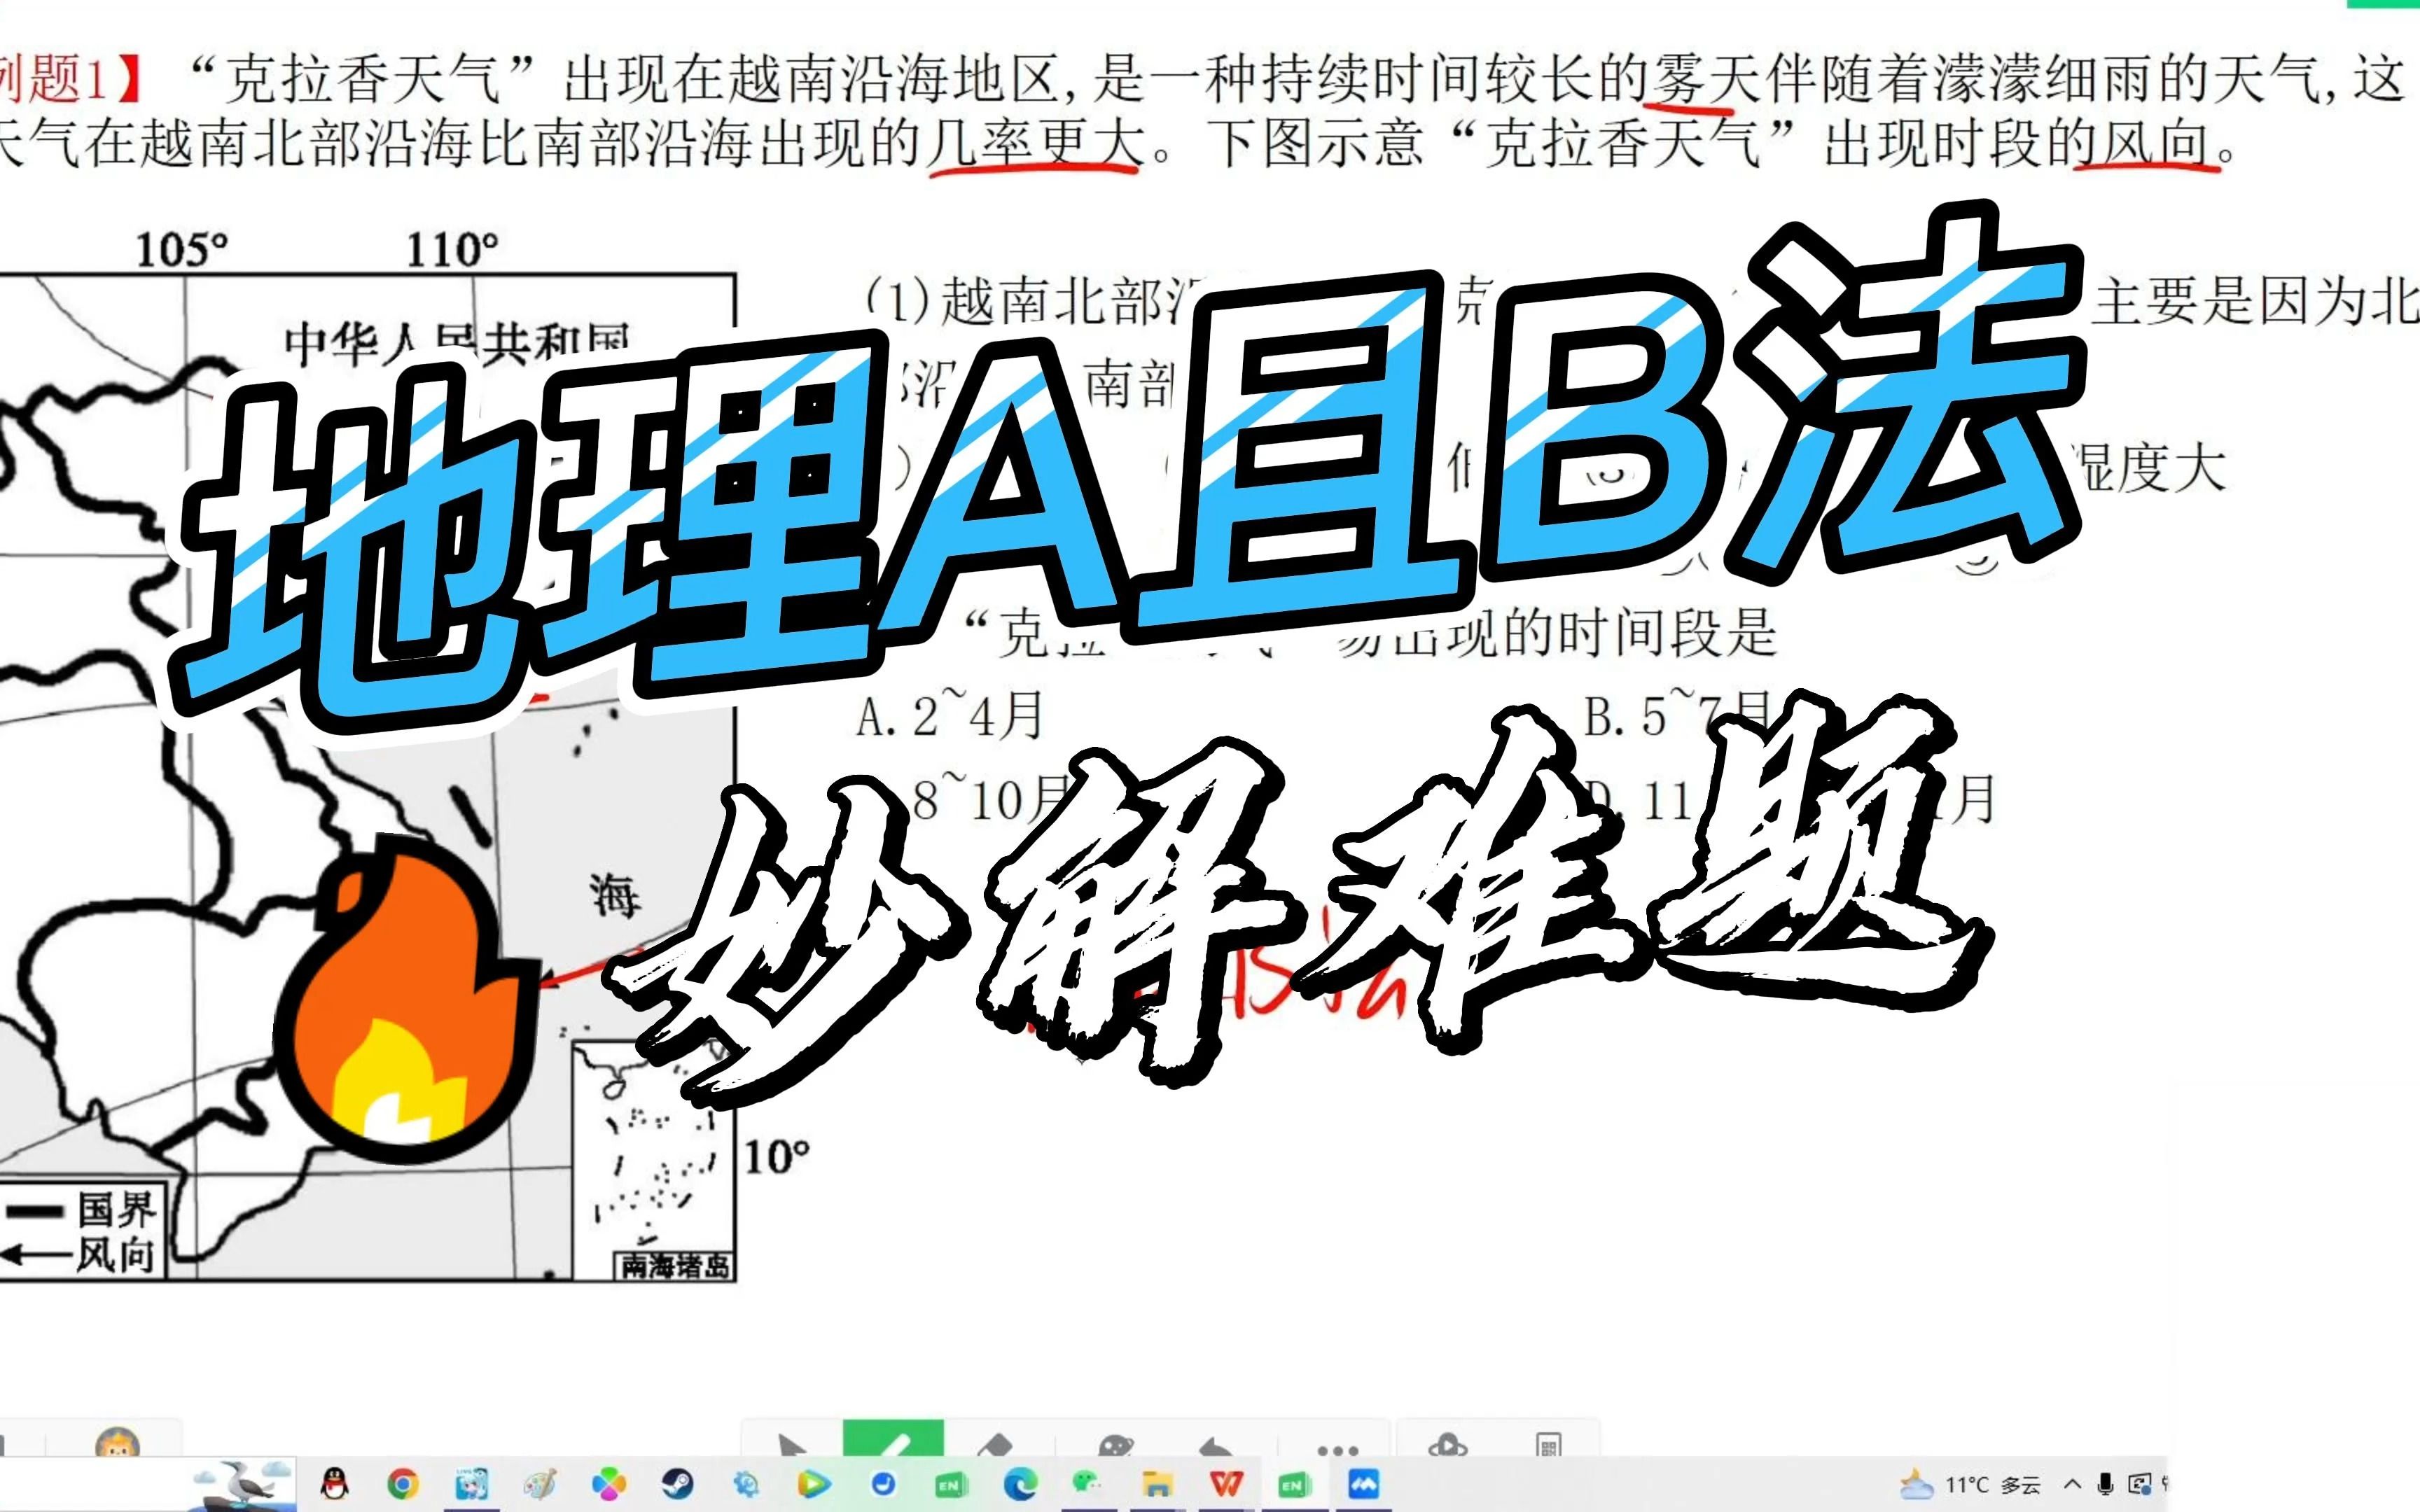Screen dimensions: 2420x1512
Task: Click the taskbar search box with bird image
Action: (148, 1484)
